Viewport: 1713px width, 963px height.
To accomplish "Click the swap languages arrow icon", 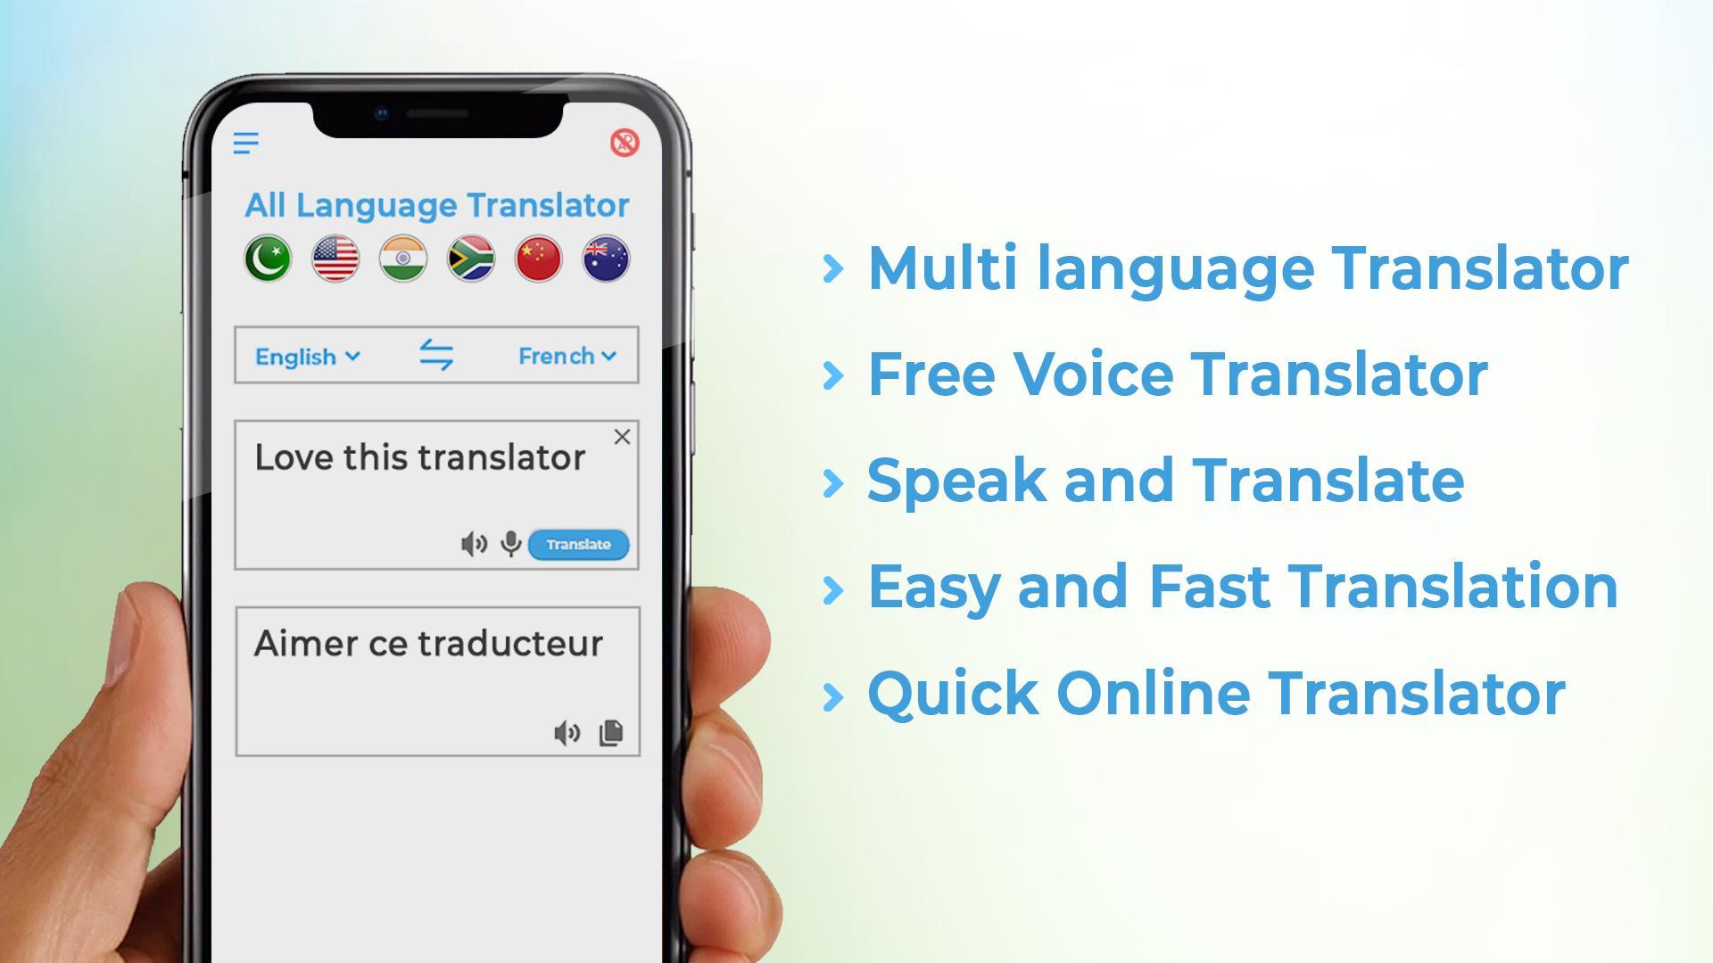I will [436, 355].
